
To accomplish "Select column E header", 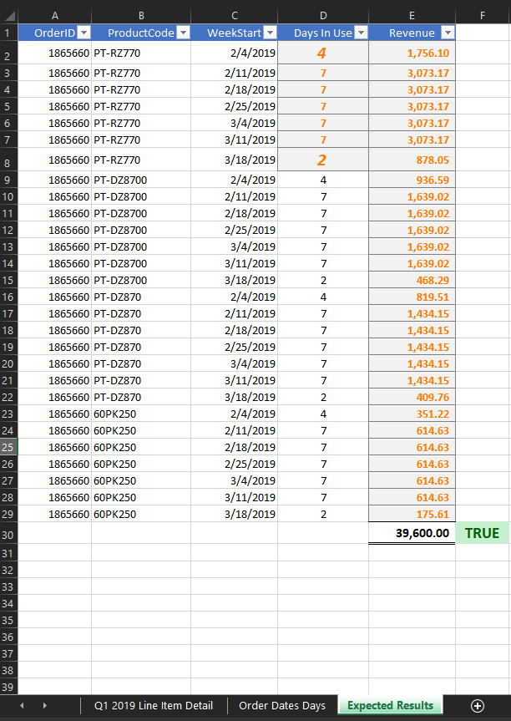I will 412,16.
